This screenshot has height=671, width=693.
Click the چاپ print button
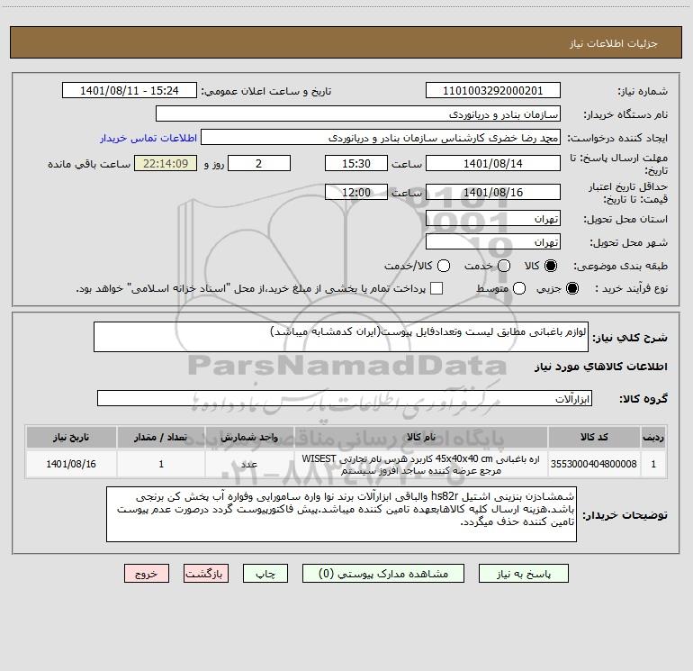point(265,573)
